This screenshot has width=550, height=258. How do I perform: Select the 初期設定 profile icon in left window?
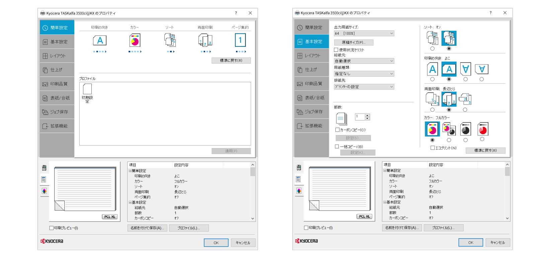tap(87, 89)
